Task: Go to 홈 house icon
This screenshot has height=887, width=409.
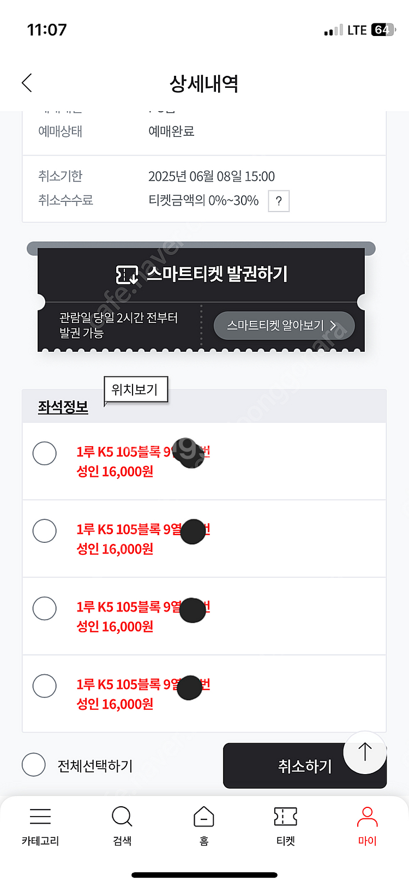Action: (x=204, y=817)
